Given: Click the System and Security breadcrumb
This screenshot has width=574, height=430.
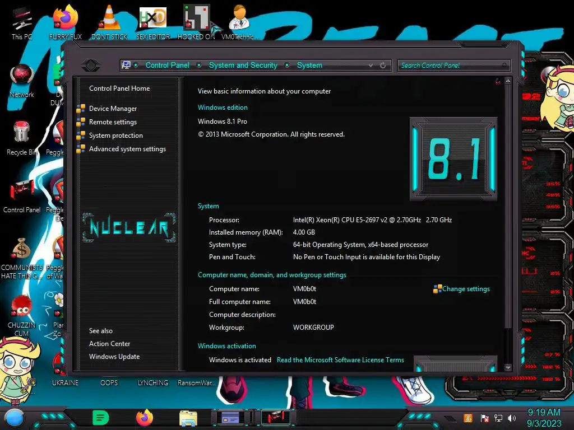Looking at the screenshot, I should [x=243, y=65].
